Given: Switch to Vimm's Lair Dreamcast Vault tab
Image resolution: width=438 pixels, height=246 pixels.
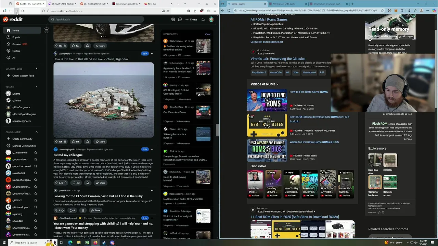Looking at the screenshot, I should click(328, 4).
